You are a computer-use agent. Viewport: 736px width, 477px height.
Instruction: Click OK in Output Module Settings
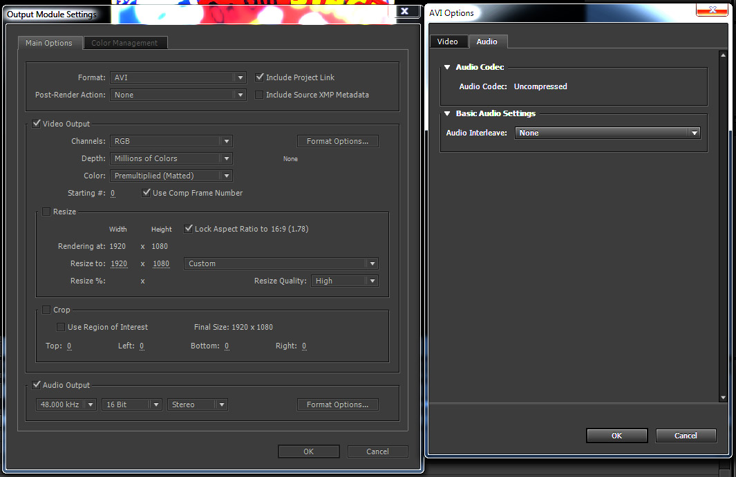point(308,451)
